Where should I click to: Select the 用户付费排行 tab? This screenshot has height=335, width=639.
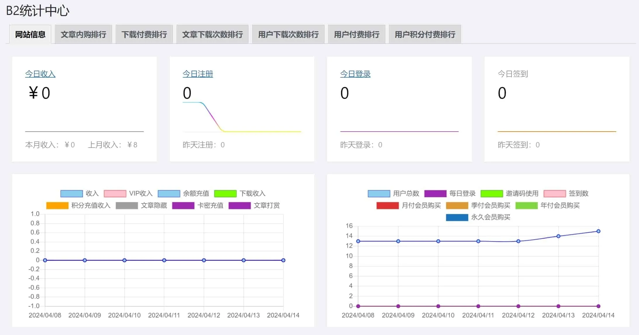tap(356, 34)
